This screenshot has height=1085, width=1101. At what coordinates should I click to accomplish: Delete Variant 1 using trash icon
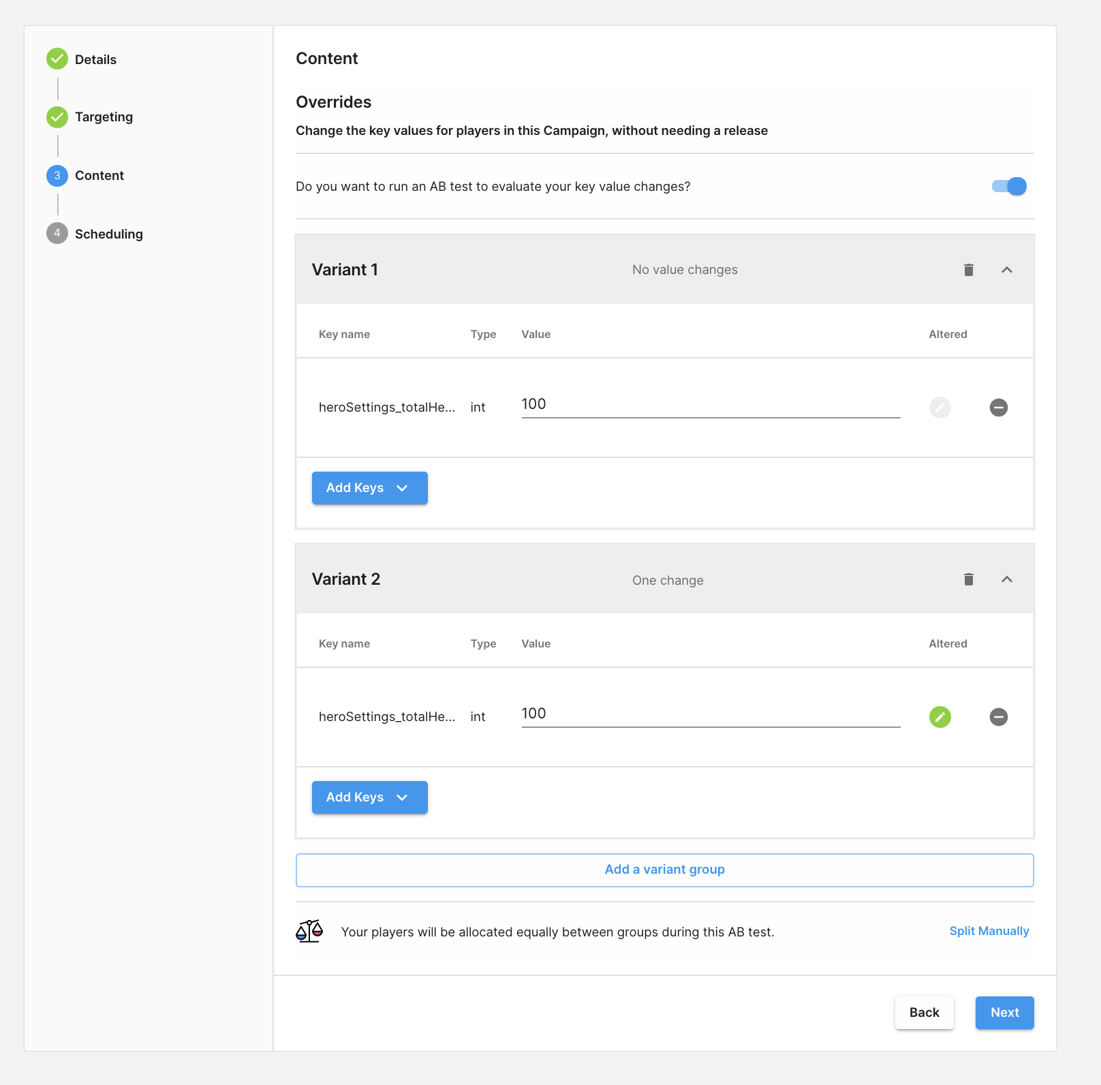click(x=968, y=270)
